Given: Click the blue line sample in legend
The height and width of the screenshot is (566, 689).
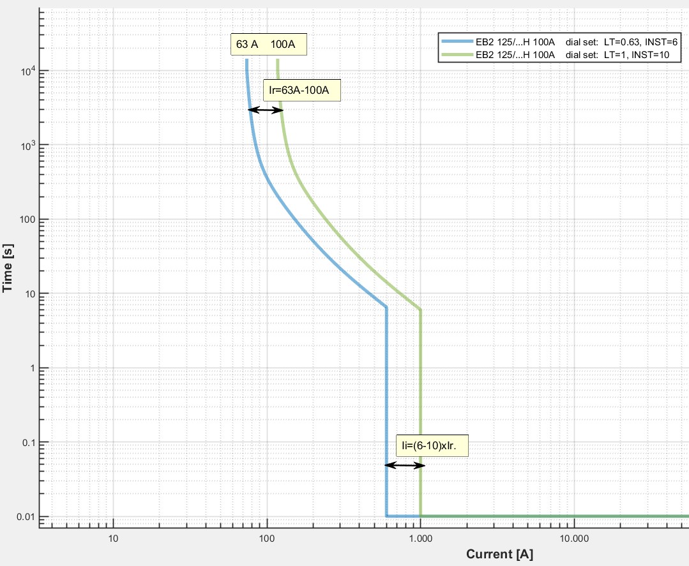Looking at the screenshot, I should coord(457,41).
